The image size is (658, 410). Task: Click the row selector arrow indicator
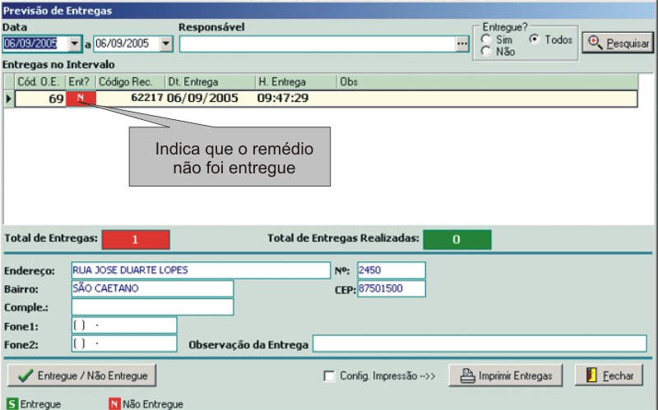click(x=9, y=99)
